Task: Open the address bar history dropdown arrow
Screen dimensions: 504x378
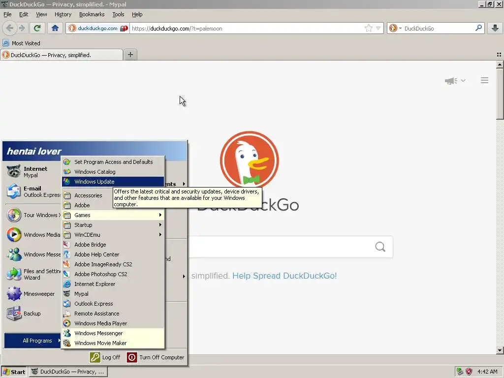Action: coord(378,28)
